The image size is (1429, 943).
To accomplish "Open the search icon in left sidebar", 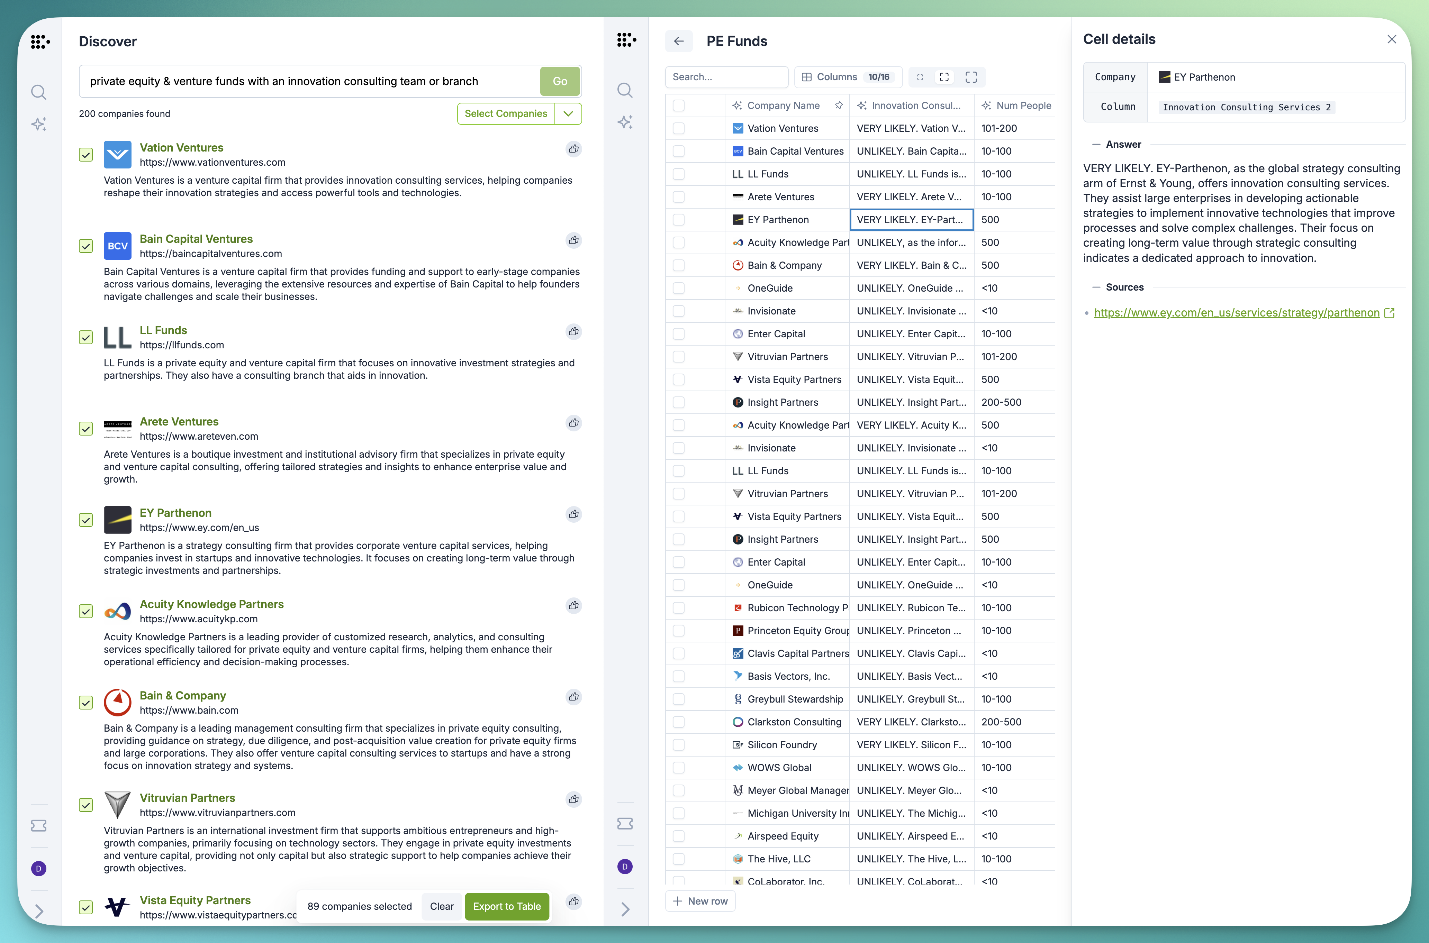I will coord(38,92).
